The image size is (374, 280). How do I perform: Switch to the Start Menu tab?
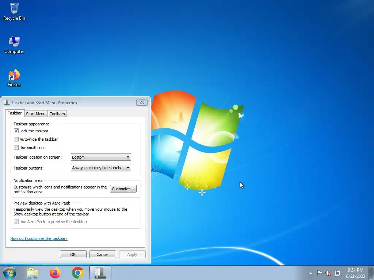(36, 114)
